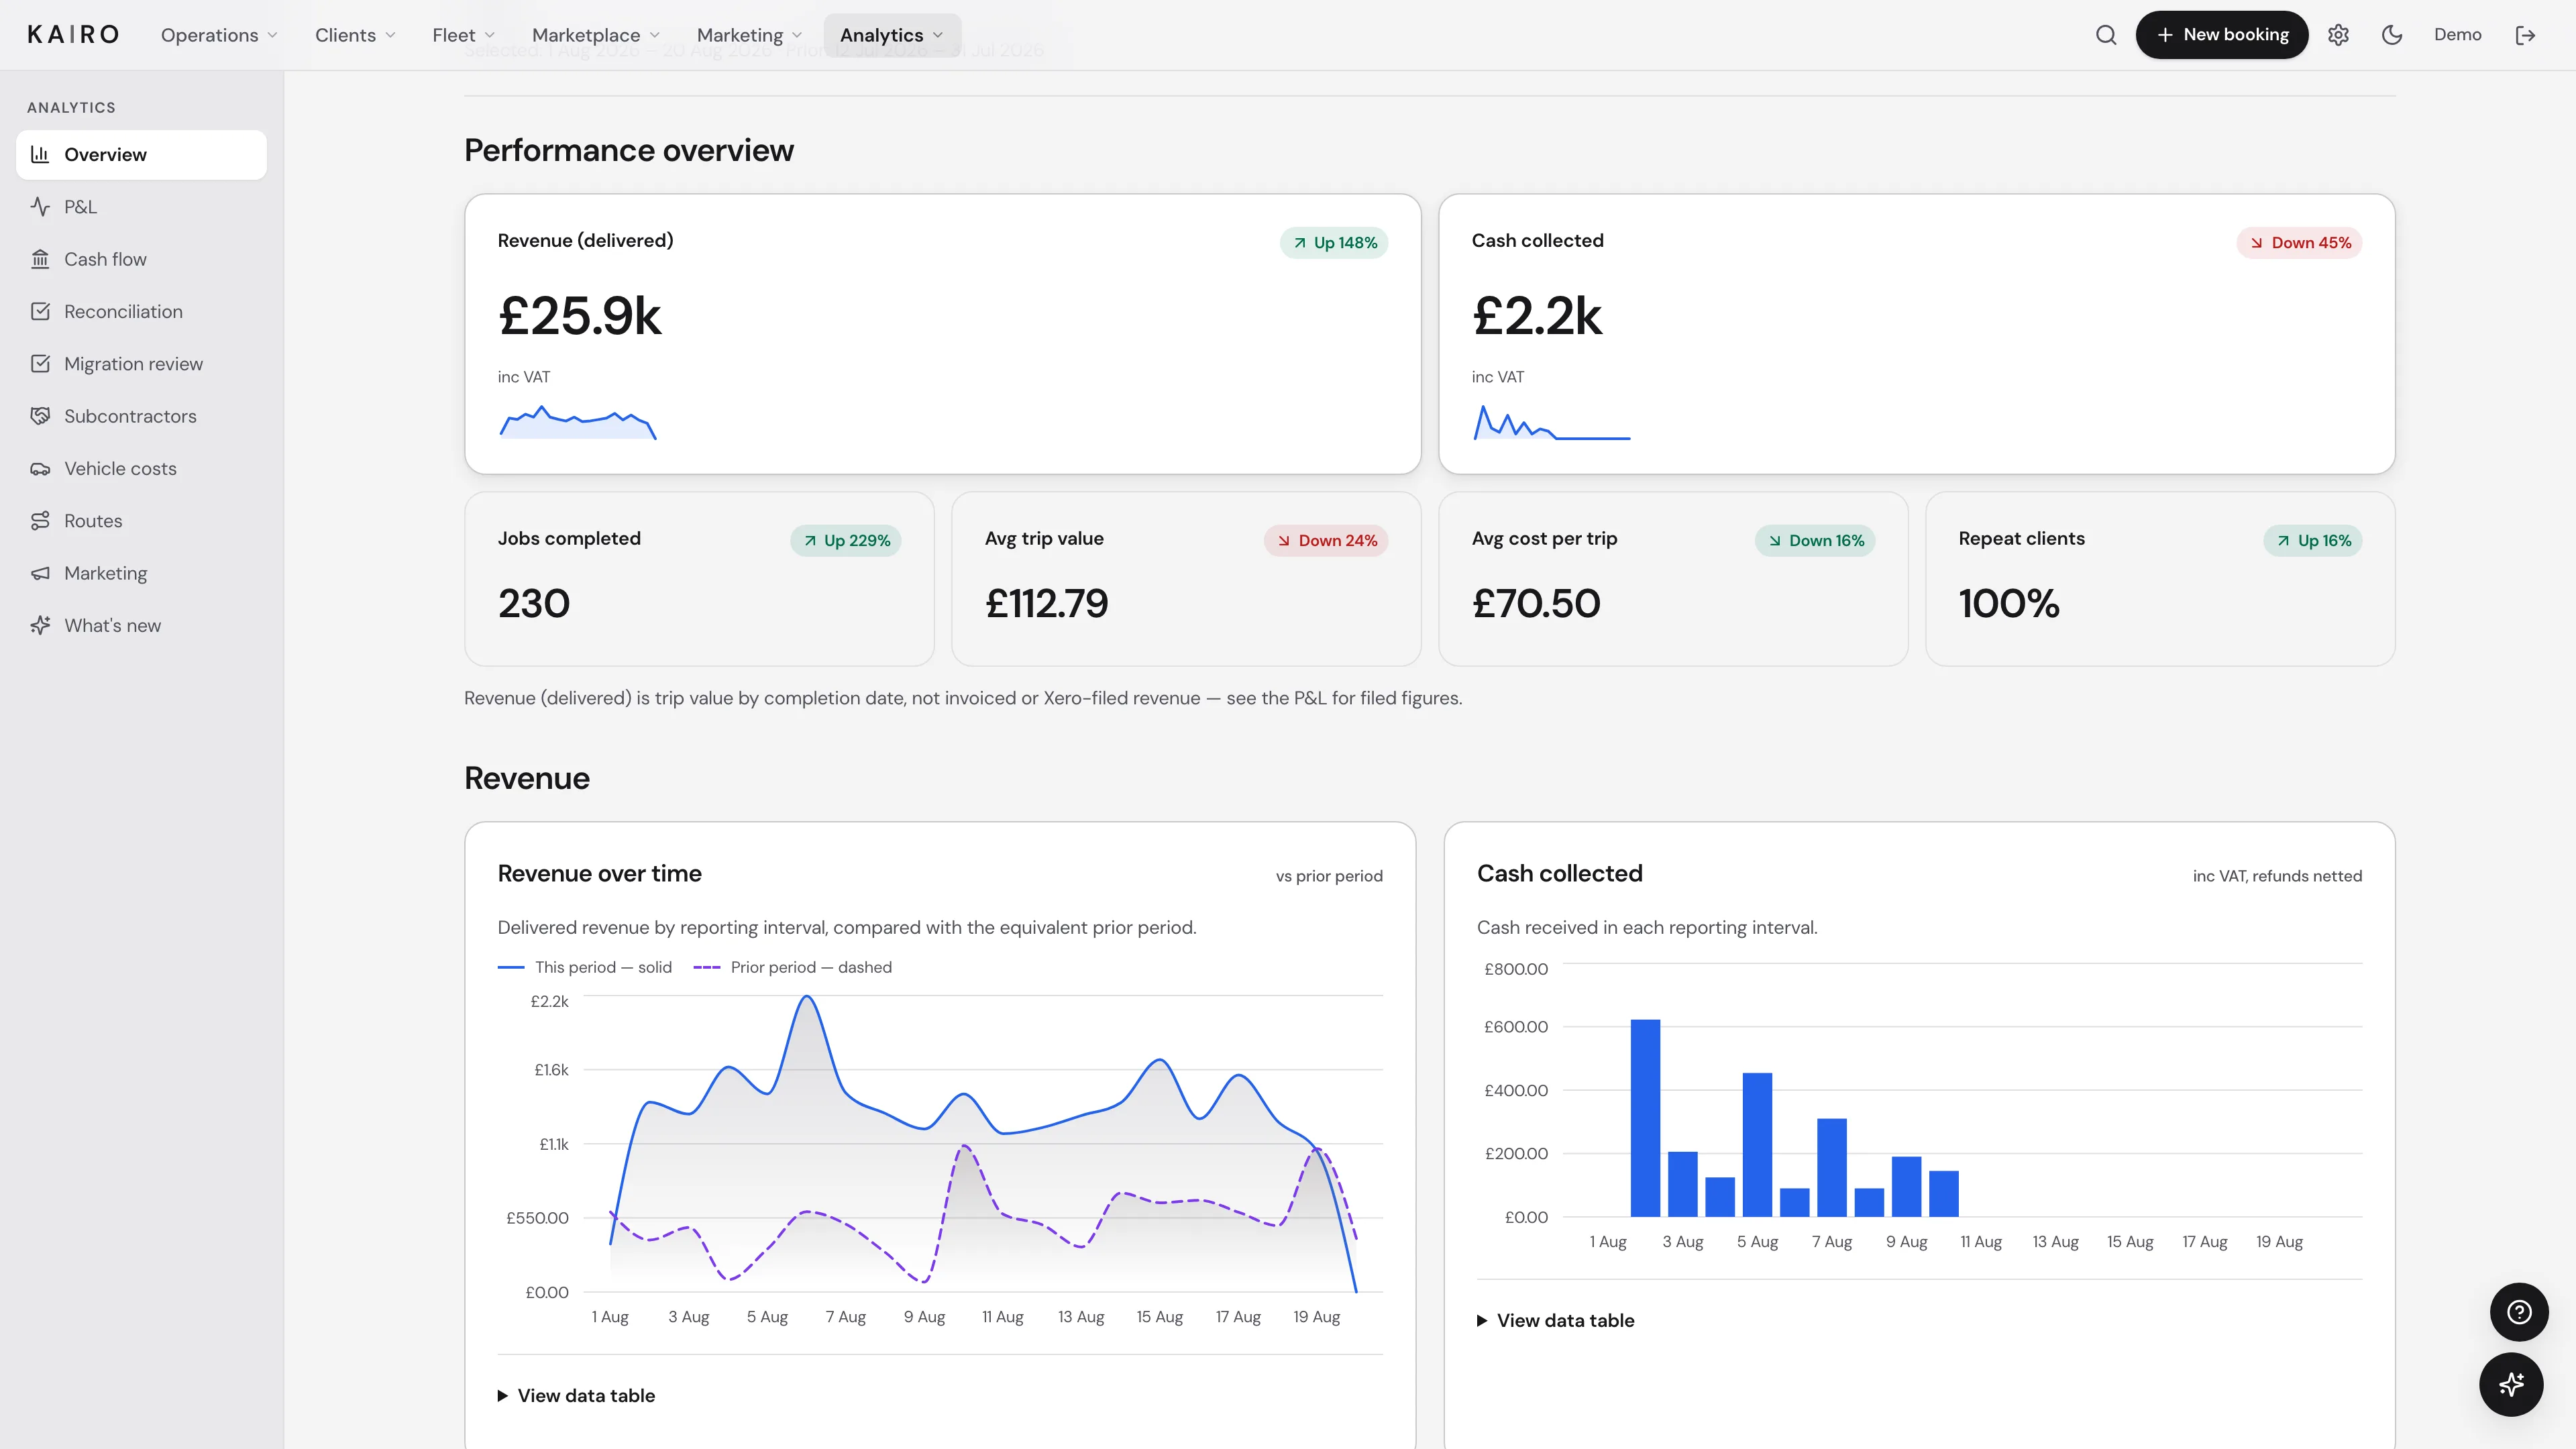Expand the Marketplace dropdown menu
Image resolution: width=2576 pixels, height=1449 pixels.
pyautogui.click(x=596, y=35)
